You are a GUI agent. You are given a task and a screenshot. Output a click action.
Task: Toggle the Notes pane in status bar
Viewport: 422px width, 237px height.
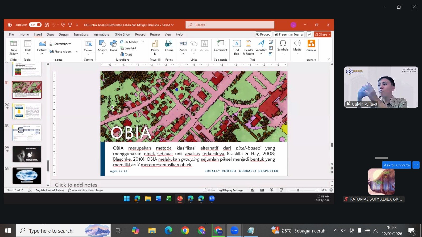[x=209, y=190]
